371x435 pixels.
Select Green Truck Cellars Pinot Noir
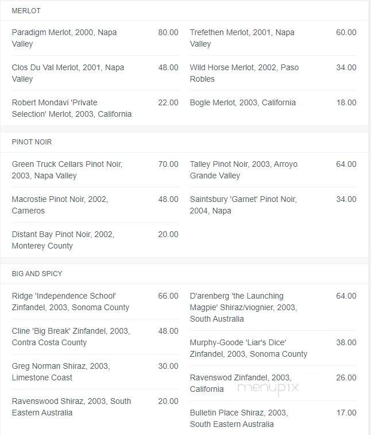coord(95,170)
